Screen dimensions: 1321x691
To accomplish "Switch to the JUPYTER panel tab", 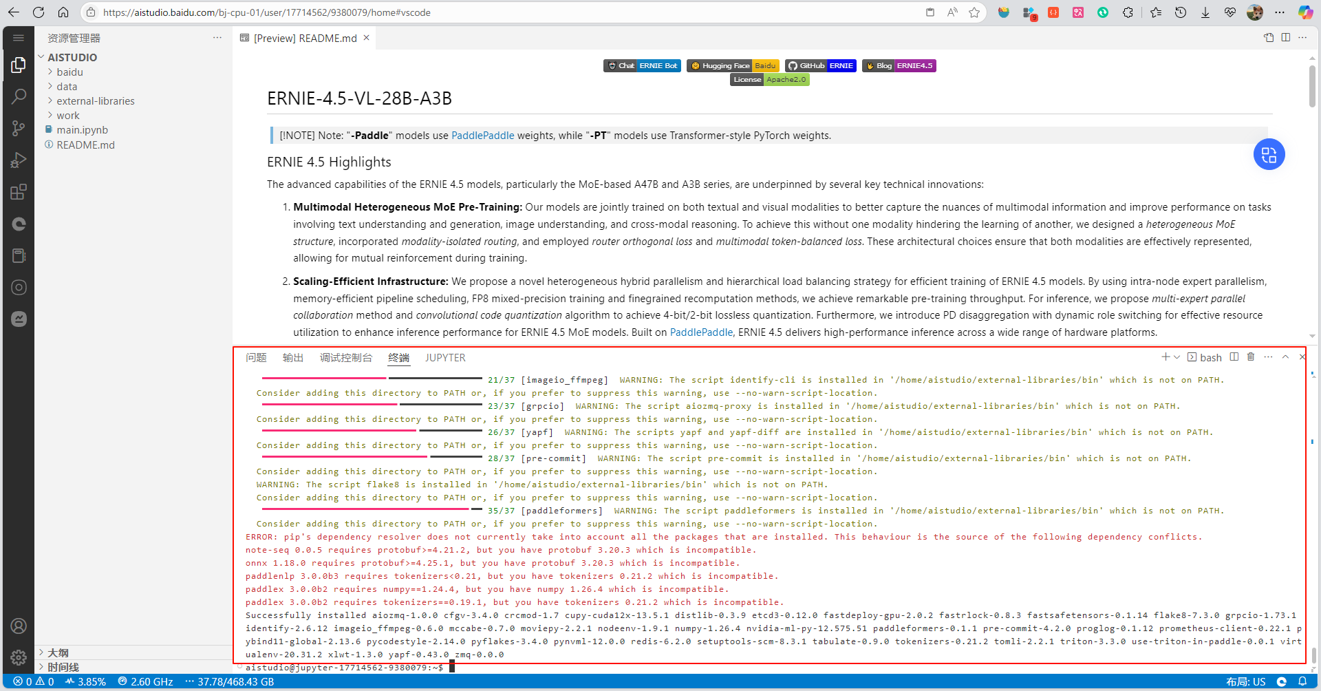I will click(445, 358).
